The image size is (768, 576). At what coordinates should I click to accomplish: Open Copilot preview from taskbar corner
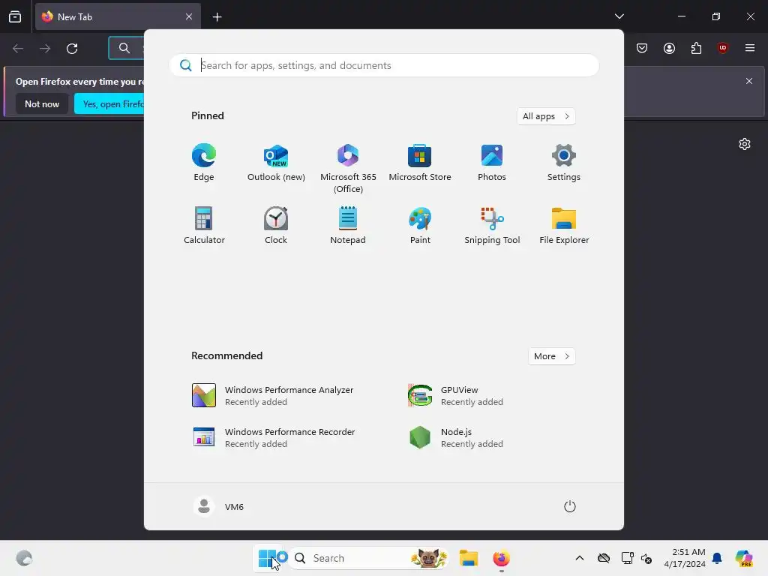coord(743,558)
